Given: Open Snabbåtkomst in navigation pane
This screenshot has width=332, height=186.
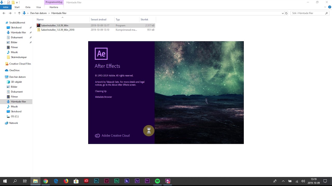Looking at the screenshot, I should tap(17, 23).
